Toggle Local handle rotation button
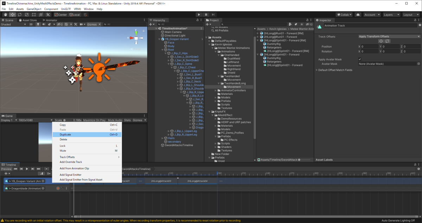 pyautogui.click(x=75, y=15)
